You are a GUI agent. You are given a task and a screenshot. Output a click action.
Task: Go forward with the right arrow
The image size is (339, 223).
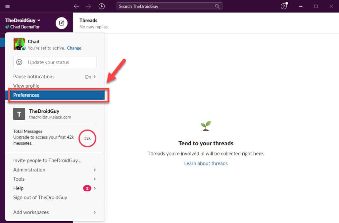coord(88,6)
